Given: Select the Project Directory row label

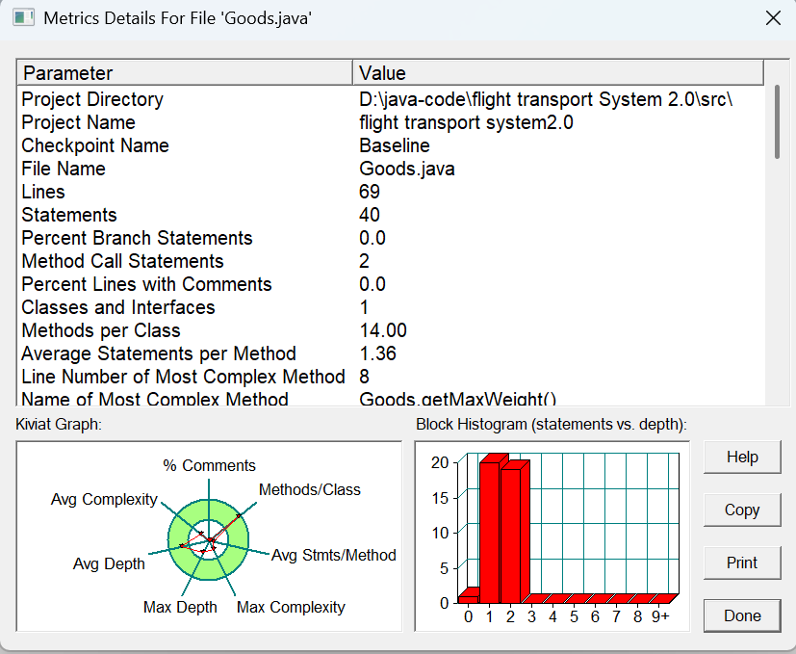Looking at the screenshot, I should point(92,99).
